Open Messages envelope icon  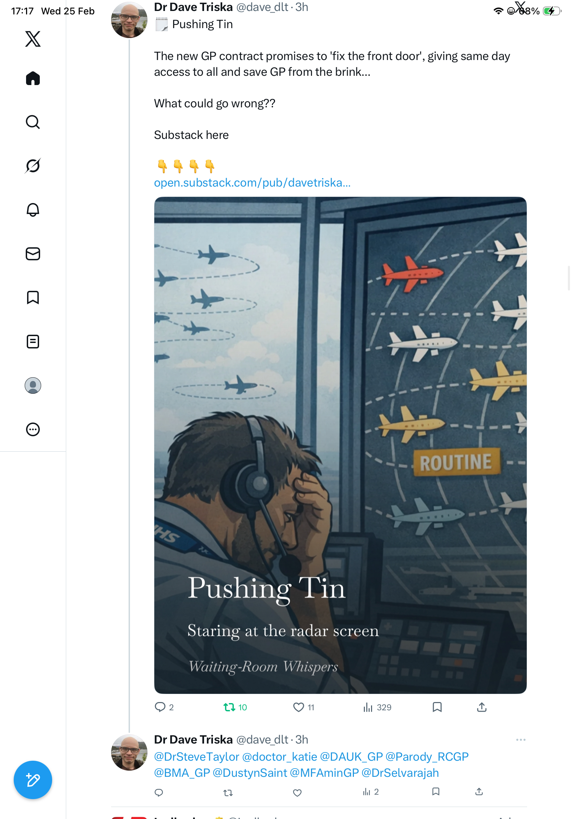click(x=33, y=253)
